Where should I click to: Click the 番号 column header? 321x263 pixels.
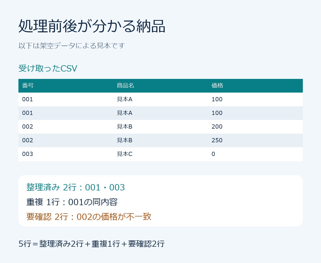[x=28, y=85]
